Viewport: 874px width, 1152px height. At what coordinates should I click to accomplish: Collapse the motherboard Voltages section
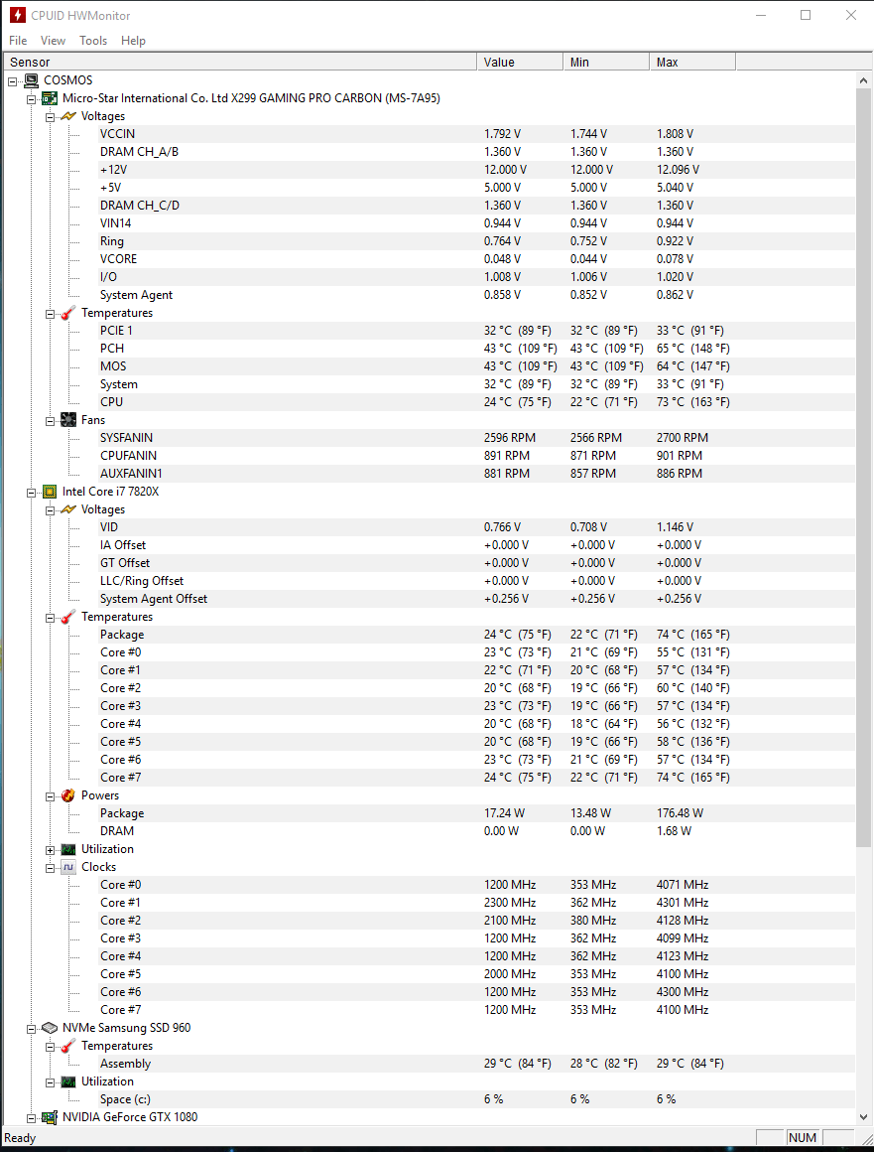click(51, 117)
